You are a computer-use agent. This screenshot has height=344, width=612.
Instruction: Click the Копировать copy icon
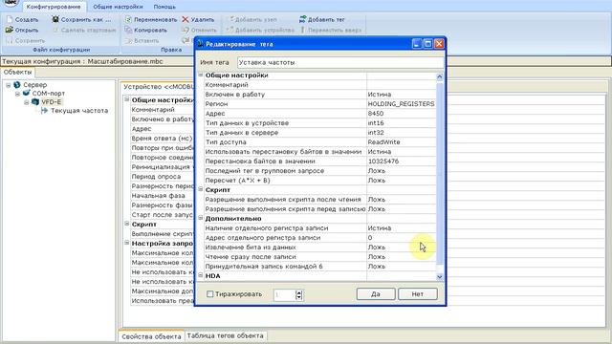[128, 30]
